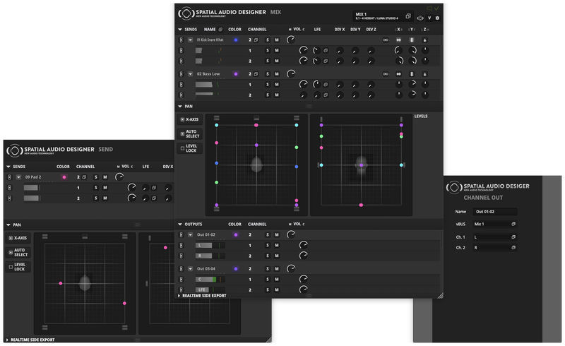
Task: Click copy icon in vBUS Mix 1 field
Action: click(513, 224)
